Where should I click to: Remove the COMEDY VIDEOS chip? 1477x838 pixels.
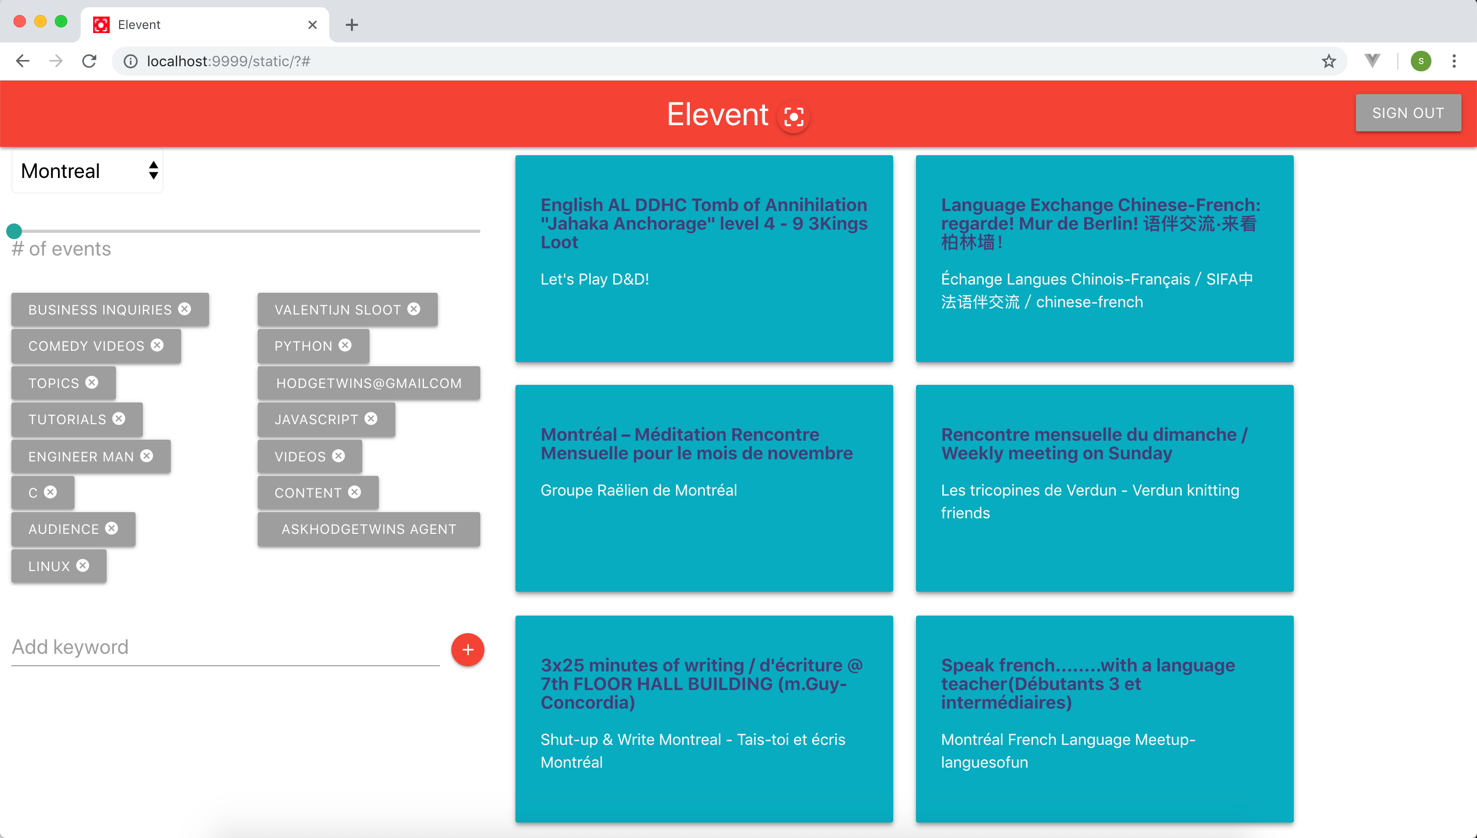coord(157,346)
